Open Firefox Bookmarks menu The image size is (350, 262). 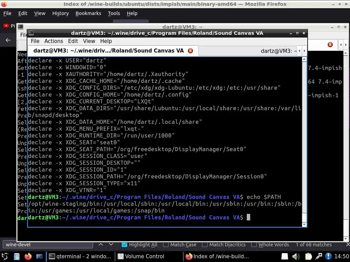(x=89, y=13)
